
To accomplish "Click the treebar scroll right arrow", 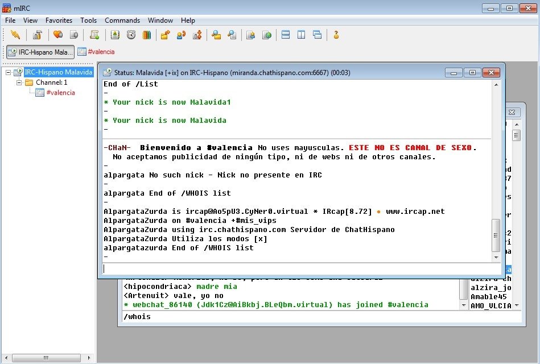I will (89, 358).
